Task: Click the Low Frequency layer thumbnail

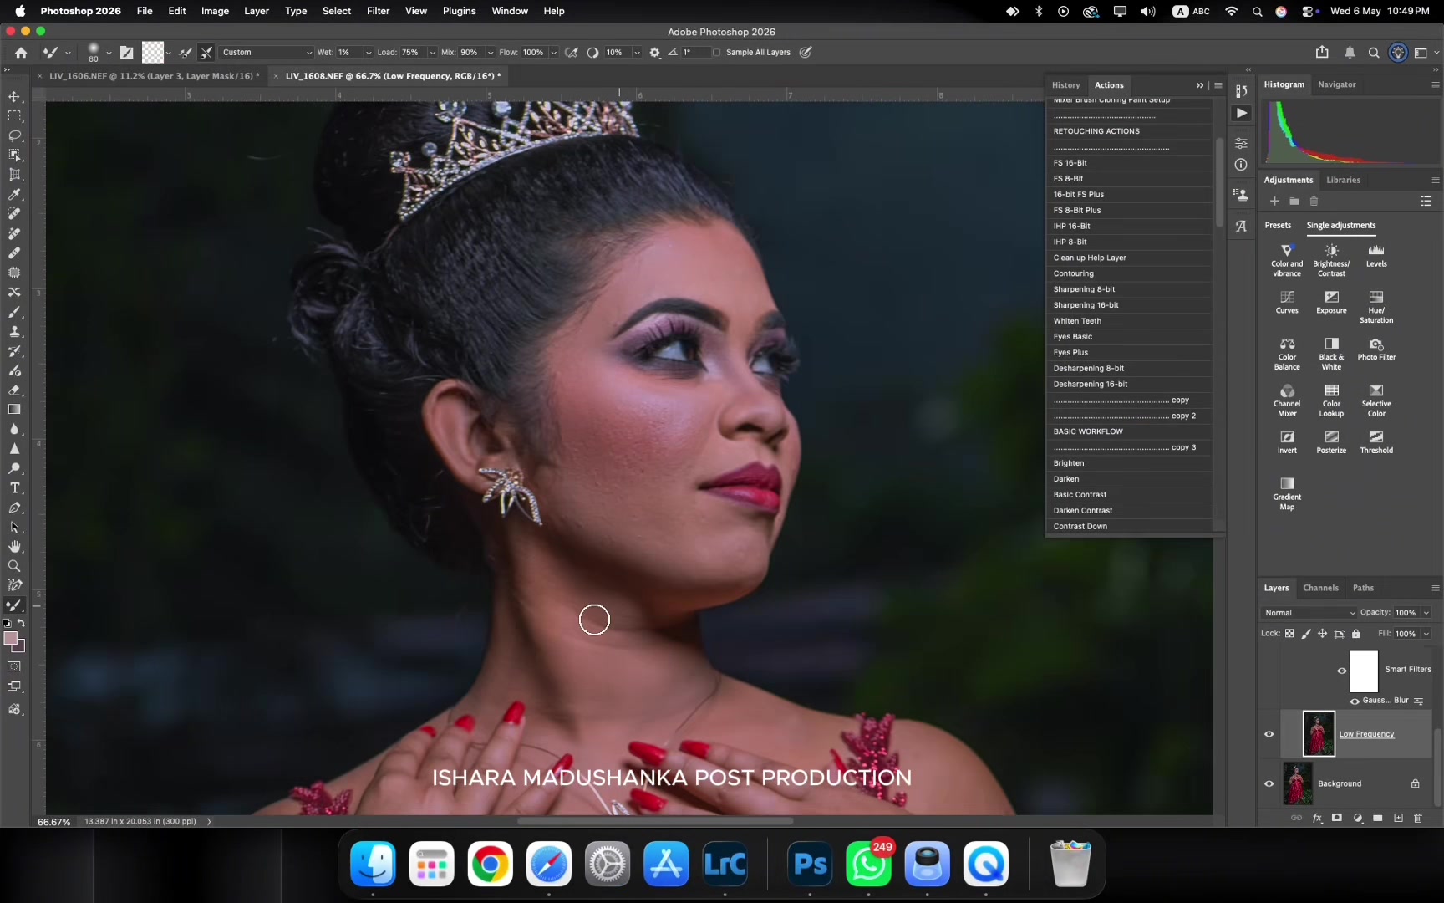Action: pyautogui.click(x=1319, y=733)
